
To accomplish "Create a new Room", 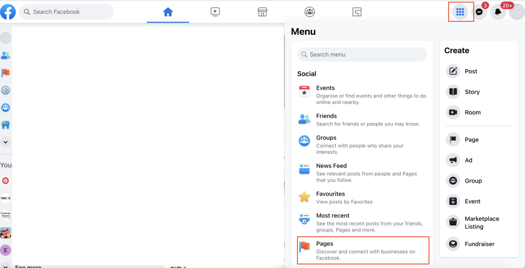I will [x=479, y=112].
